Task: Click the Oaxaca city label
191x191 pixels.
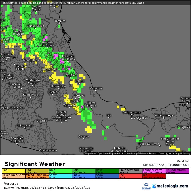Action: pyautogui.click(x=83, y=136)
